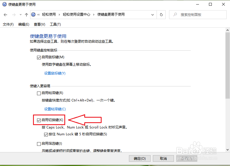Uncheck 启用切换键 to disable toggle keys

point(39,120)
